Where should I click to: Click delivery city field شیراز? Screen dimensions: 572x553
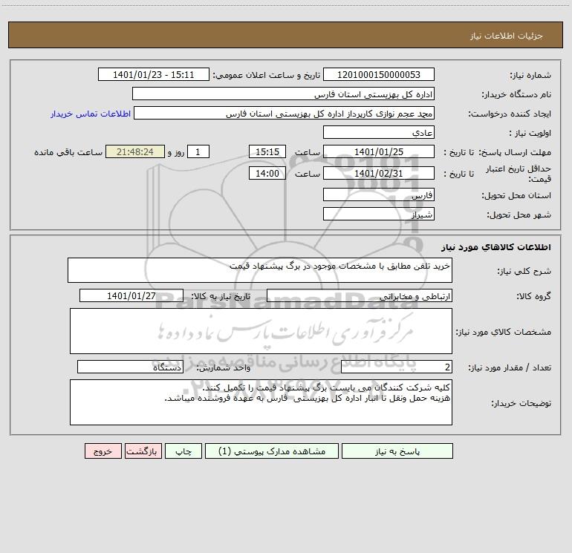coord(379,214)
